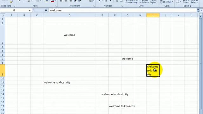Select highlighted row 9 header

pyautogui.click(x=3, y=70)
